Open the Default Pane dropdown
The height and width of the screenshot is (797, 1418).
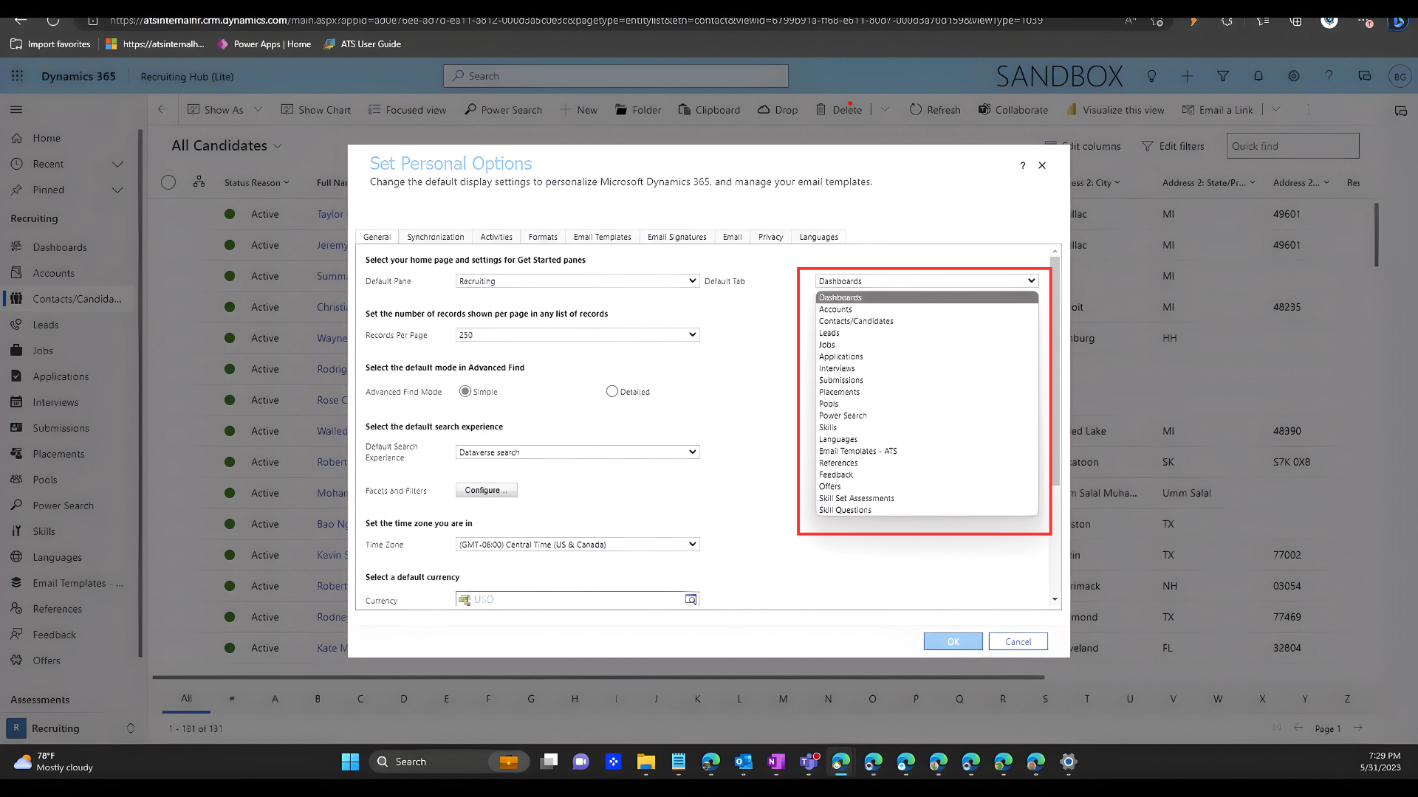[578, 280]
